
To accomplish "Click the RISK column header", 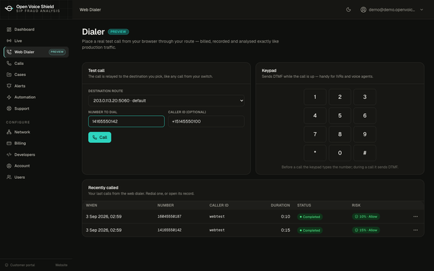I will (356, 205).
